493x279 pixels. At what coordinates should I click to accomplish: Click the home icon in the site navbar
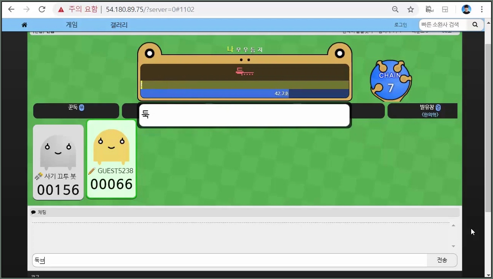(x=24, y=25)
